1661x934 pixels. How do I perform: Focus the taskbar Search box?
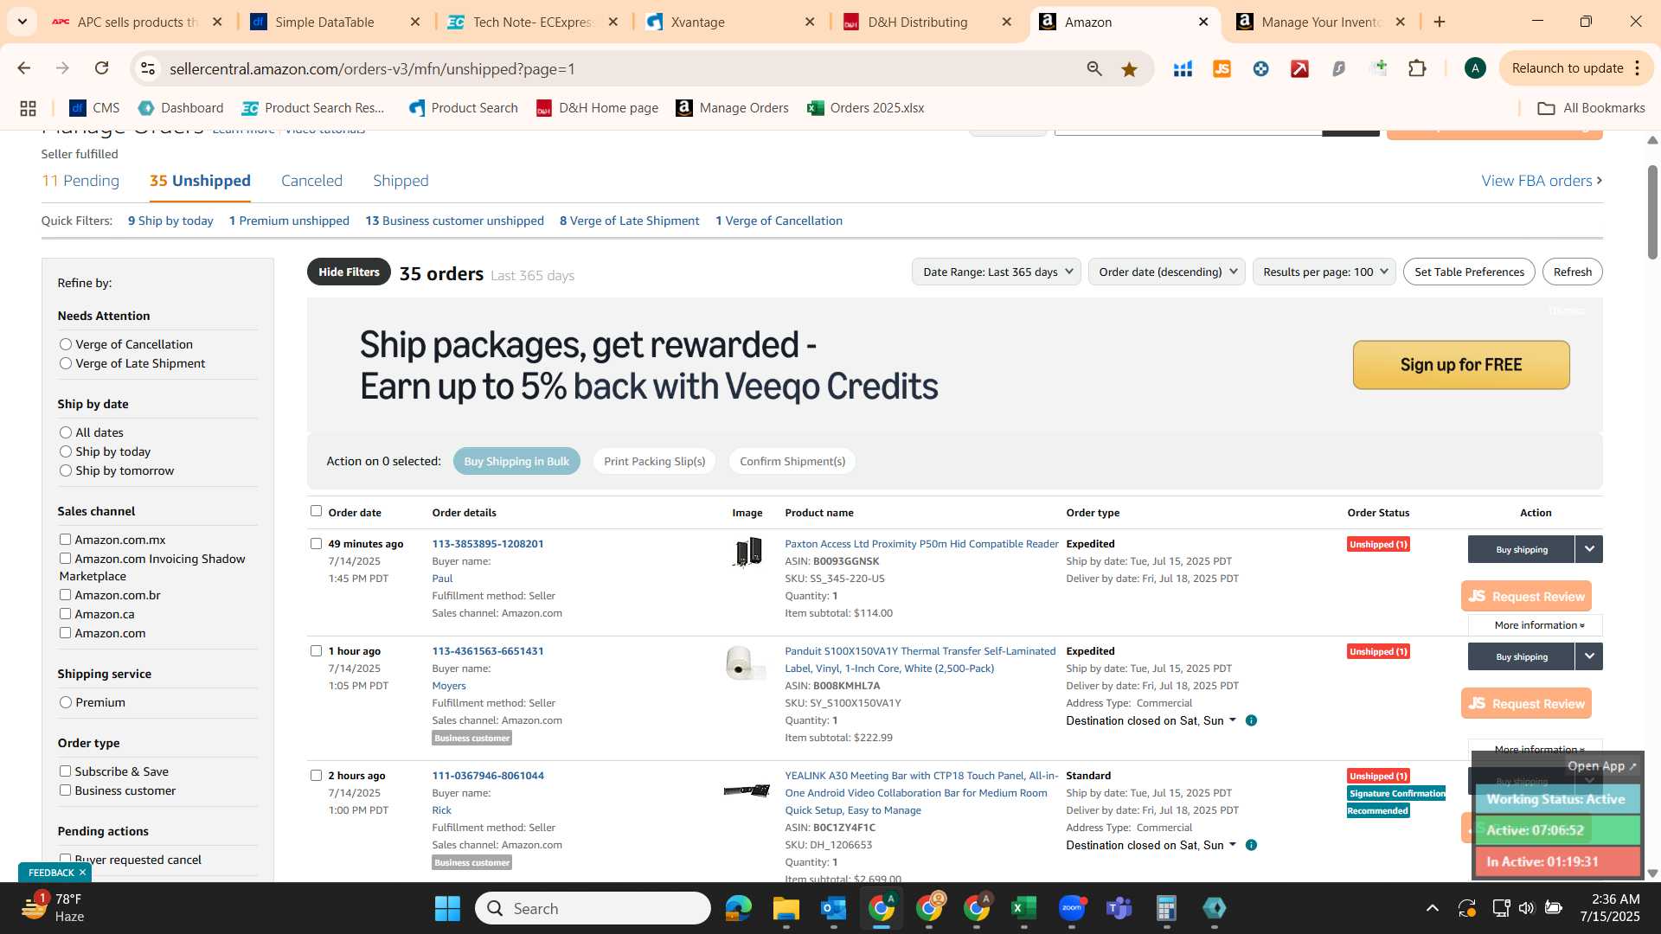point(593,908)
